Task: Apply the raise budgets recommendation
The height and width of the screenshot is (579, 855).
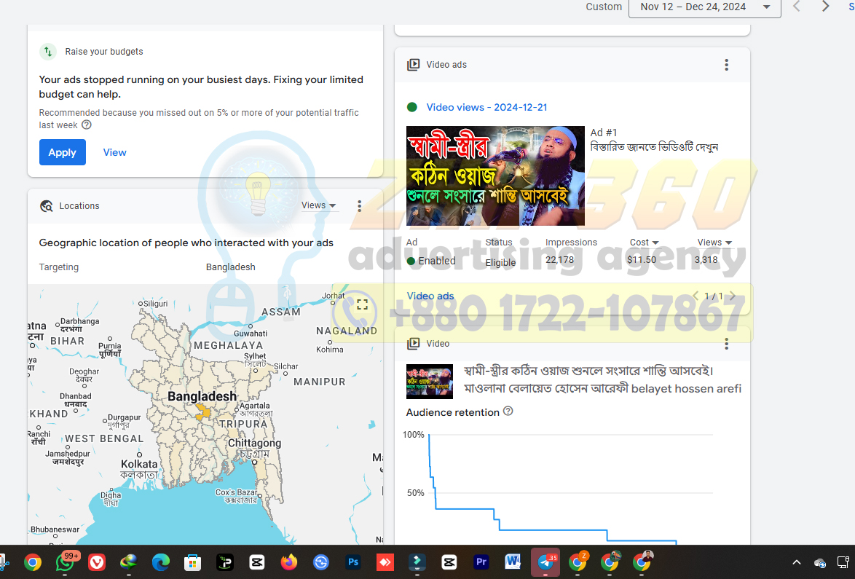Action: [62, 152]
